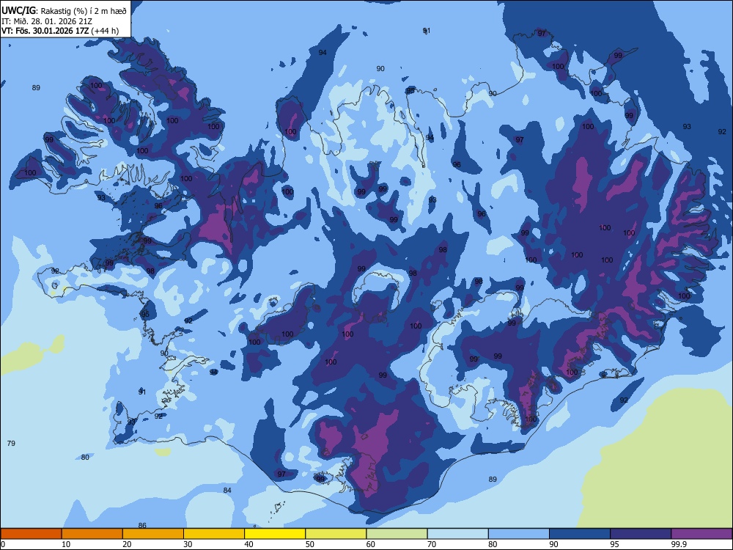
Task: Click the 10–20 orange legend swatch
Action: [92, 534]
